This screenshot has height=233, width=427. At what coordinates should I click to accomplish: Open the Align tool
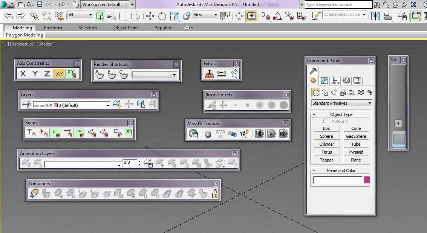(x=387, y=16)
